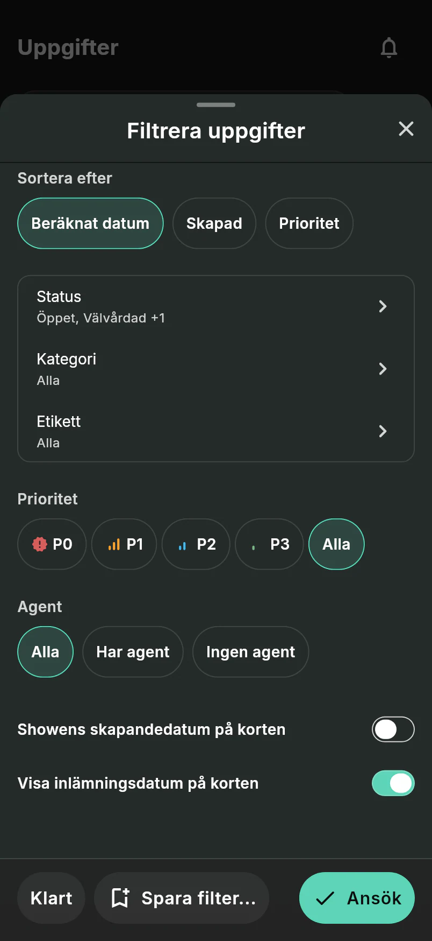This screenshot has height=941, width=432.
Task: Open the Etikett filter chevron
Action: pyautogui.click(x=383, y=431)
